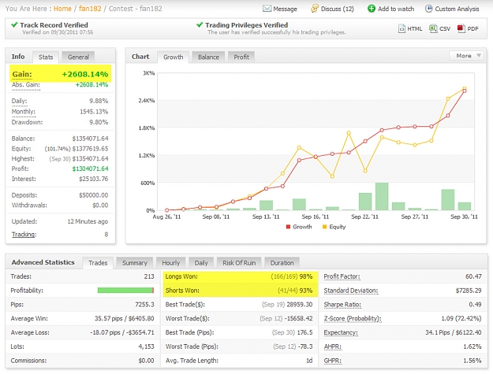Select the Profit chart tab
Viewport: 493px width, 374px height.
pos(241,57)
